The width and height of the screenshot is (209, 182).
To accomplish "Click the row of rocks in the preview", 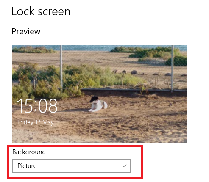I will tap(148, 73).
